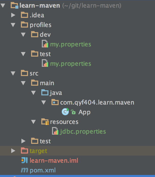
Task: Select the resources folder name
Action: 64,122
